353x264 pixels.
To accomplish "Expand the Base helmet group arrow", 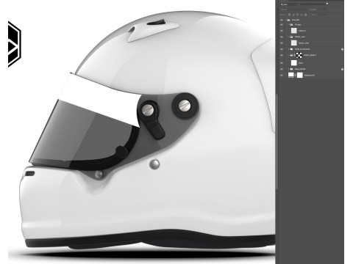I will [x=288, y=69].
